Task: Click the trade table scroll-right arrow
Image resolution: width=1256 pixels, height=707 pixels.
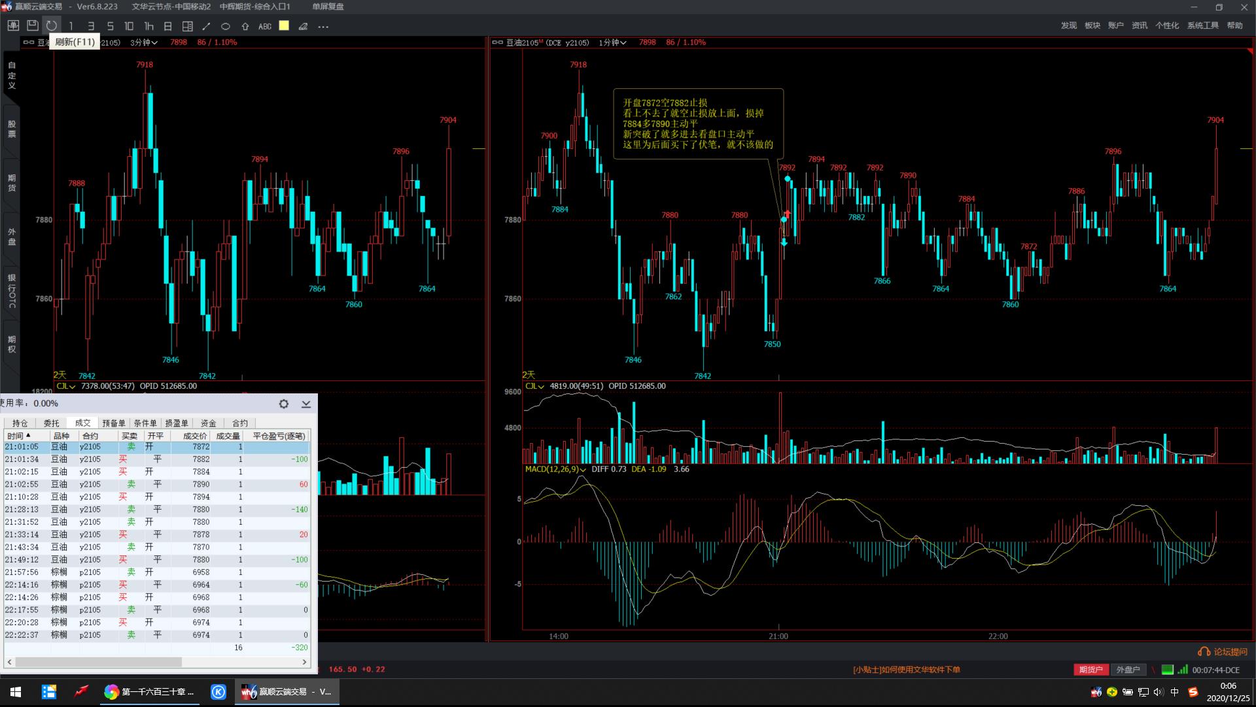Action: (304, 662)
